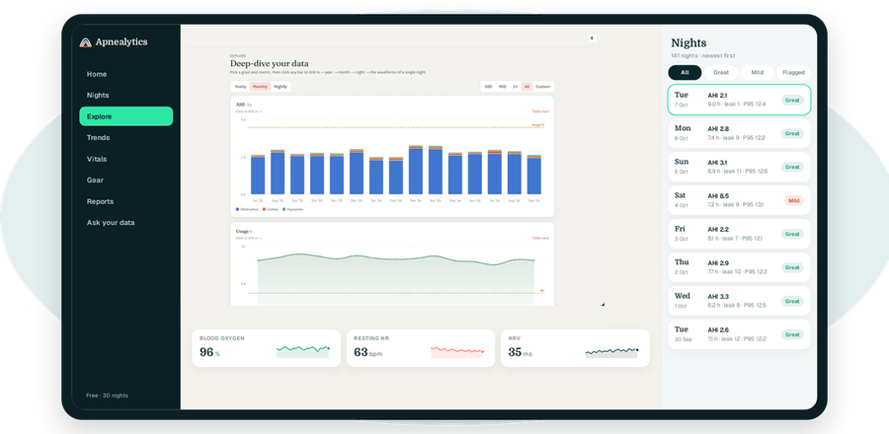Click the 141 nights · newest first text

703,55
